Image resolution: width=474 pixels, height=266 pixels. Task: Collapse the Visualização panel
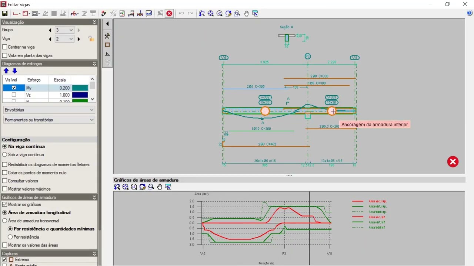[94, 22]
